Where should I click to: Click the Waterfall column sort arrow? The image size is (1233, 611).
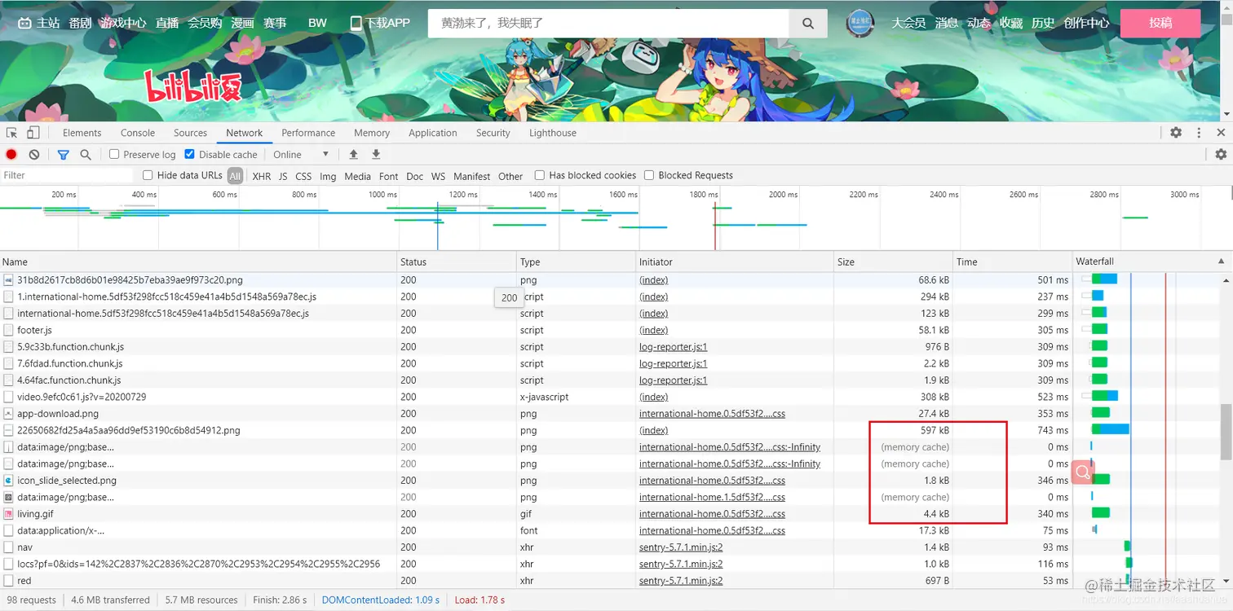(1221, 262)
